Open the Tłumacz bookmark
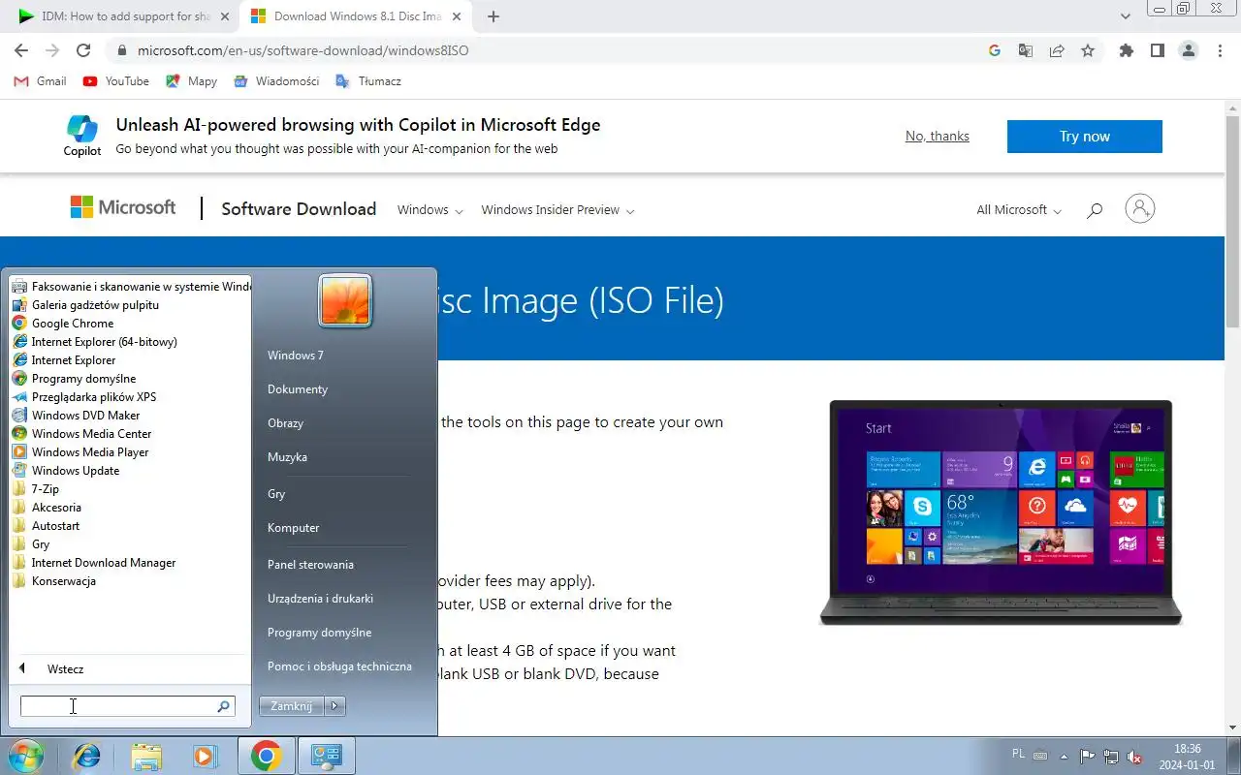The width and height of the screenshot is (1241, 775). pyautogui.click(x=368, y=81)
